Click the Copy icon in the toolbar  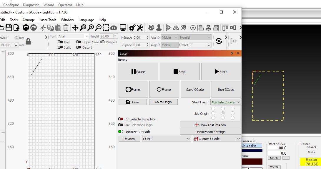coord(50,28)
